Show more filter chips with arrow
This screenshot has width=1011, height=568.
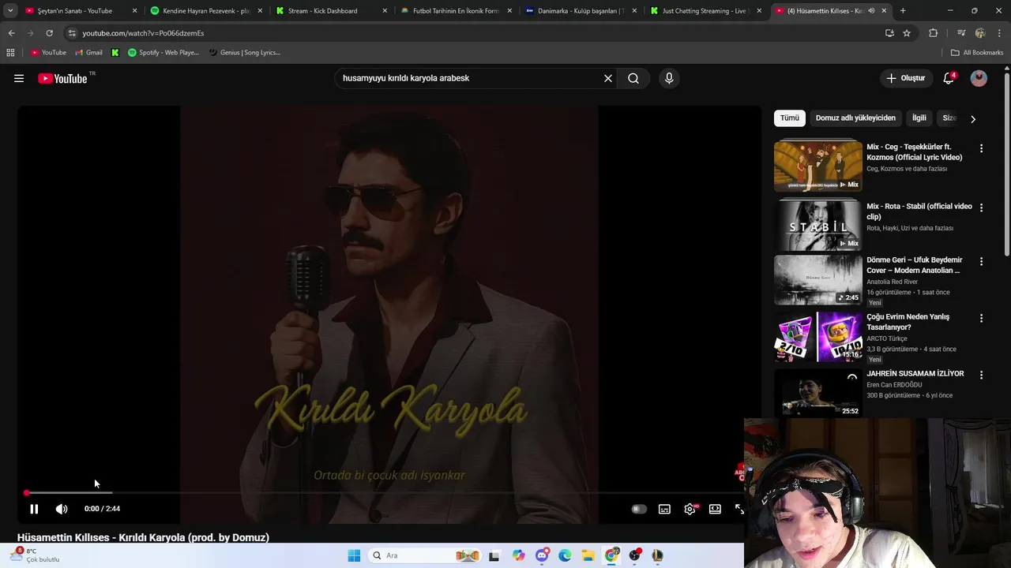coord(973,119)
